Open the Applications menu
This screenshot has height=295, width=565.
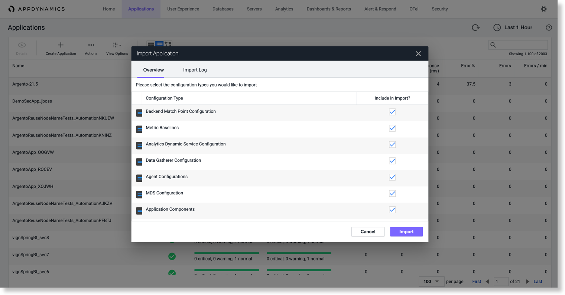click(141, 9)
